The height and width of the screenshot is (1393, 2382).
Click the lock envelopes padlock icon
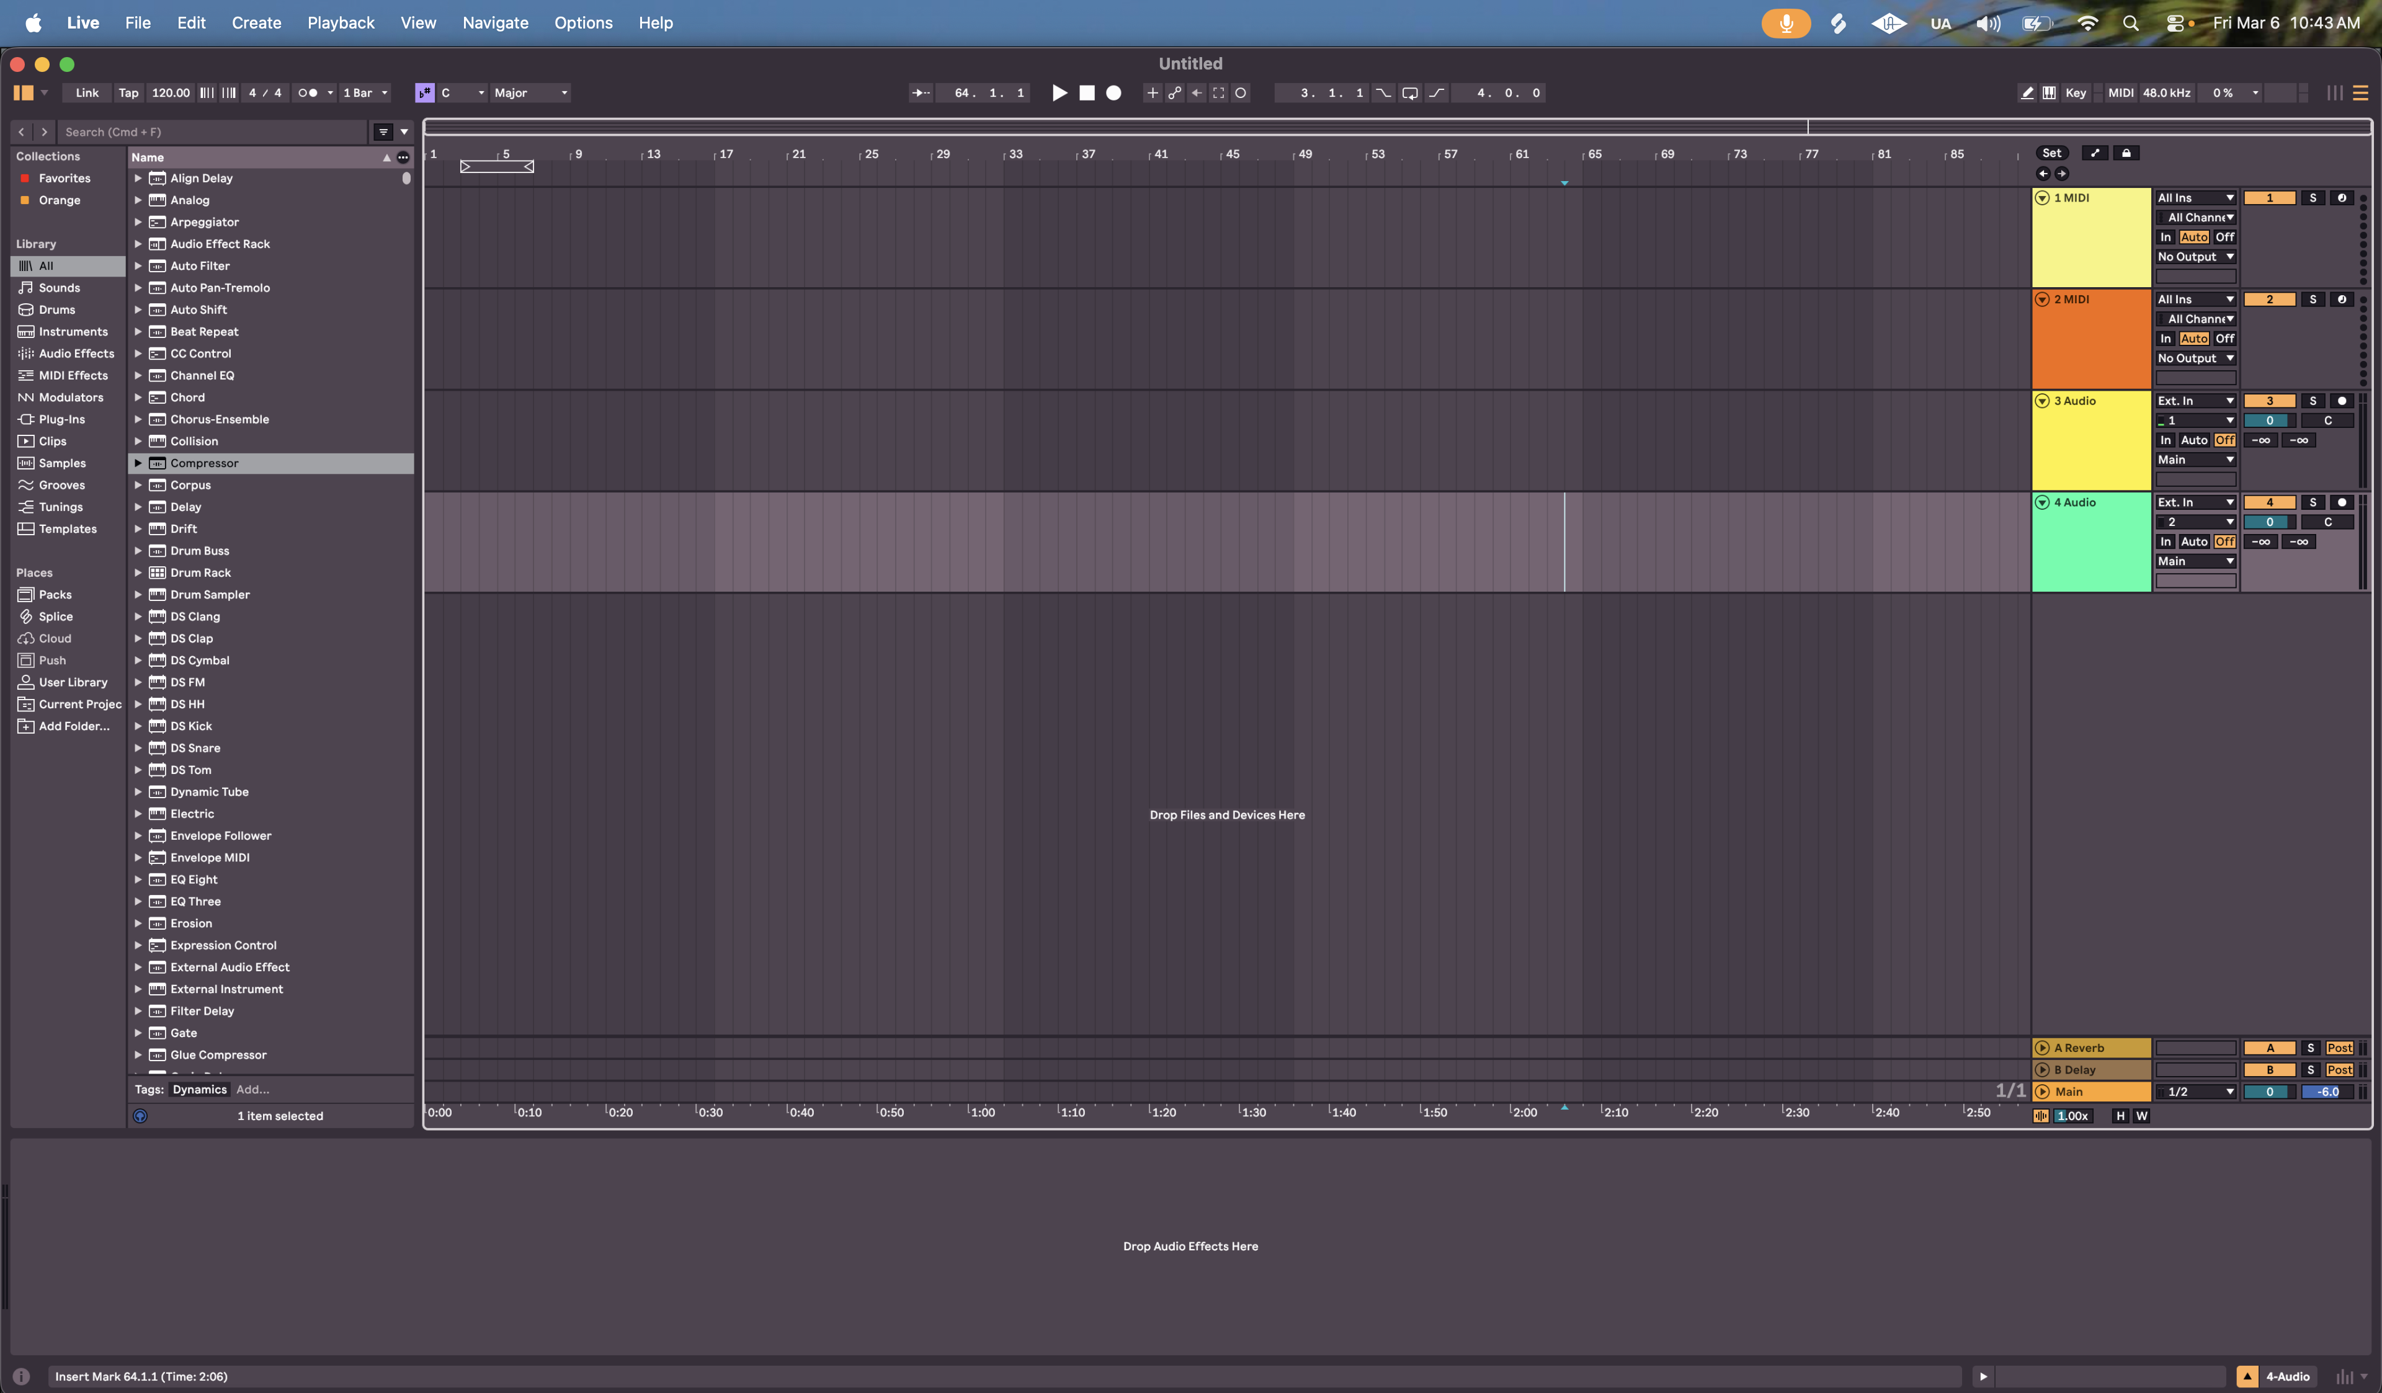[2126, 152]
